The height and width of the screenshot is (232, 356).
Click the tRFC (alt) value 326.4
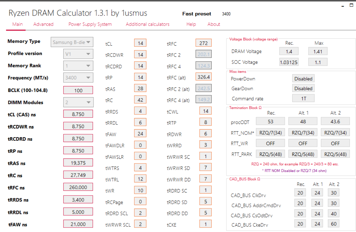coord(204,77)
